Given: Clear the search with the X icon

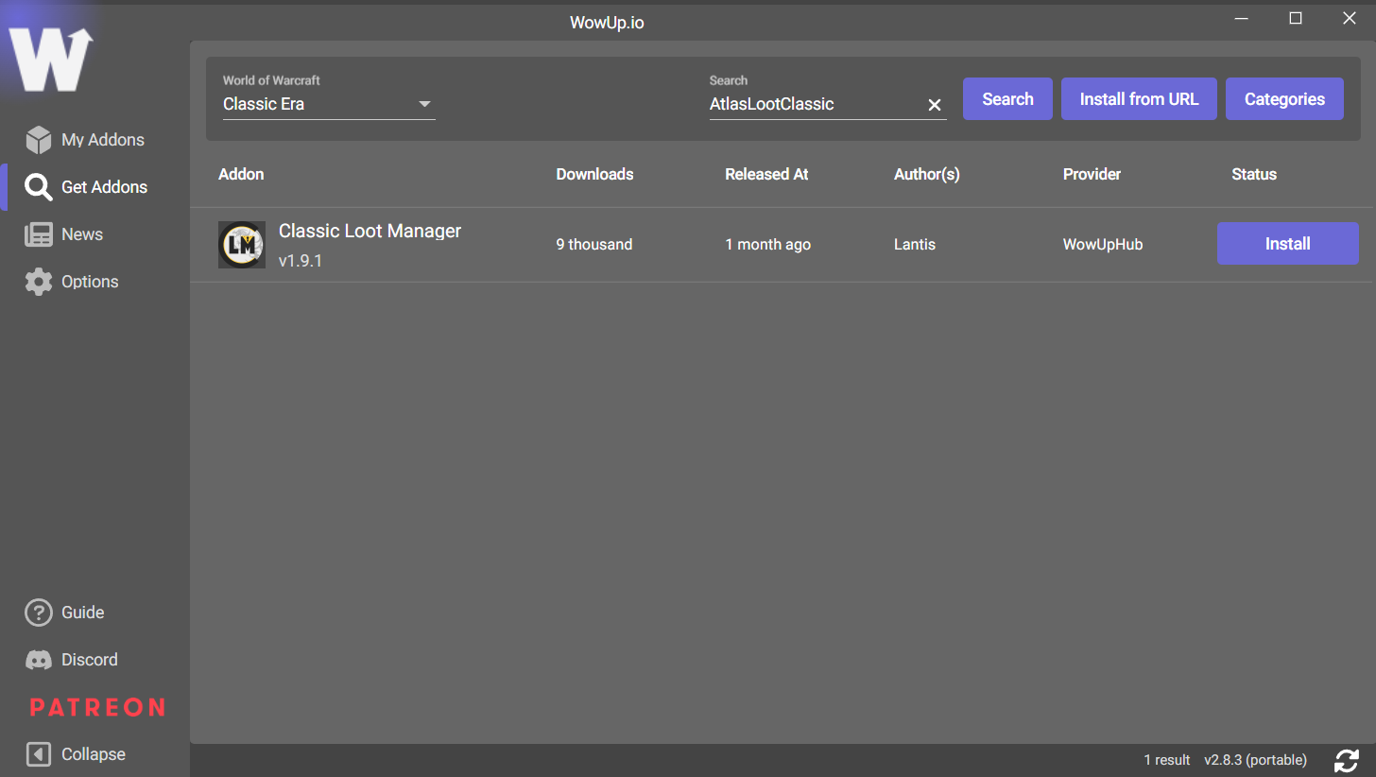Looking at the screenshot, I should pyautogui.click(x=934, y=104).
